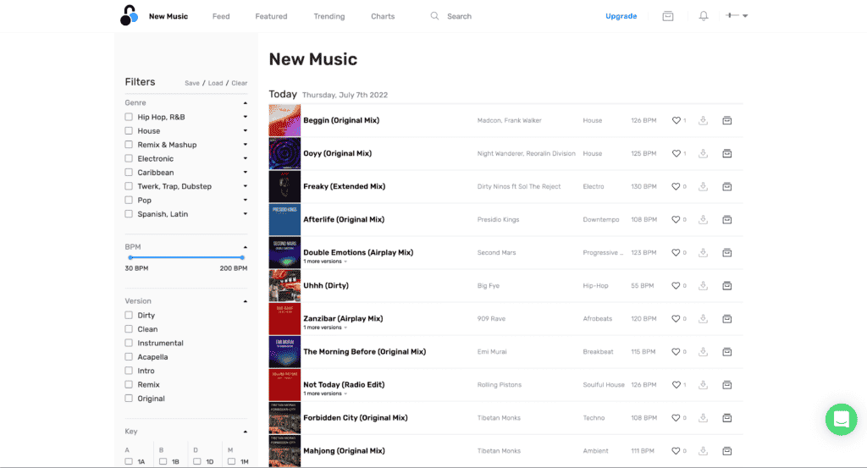Go to the Trending tab
Image resolution: width=867 pixels, height=468 pixels.
coord(329,16)
